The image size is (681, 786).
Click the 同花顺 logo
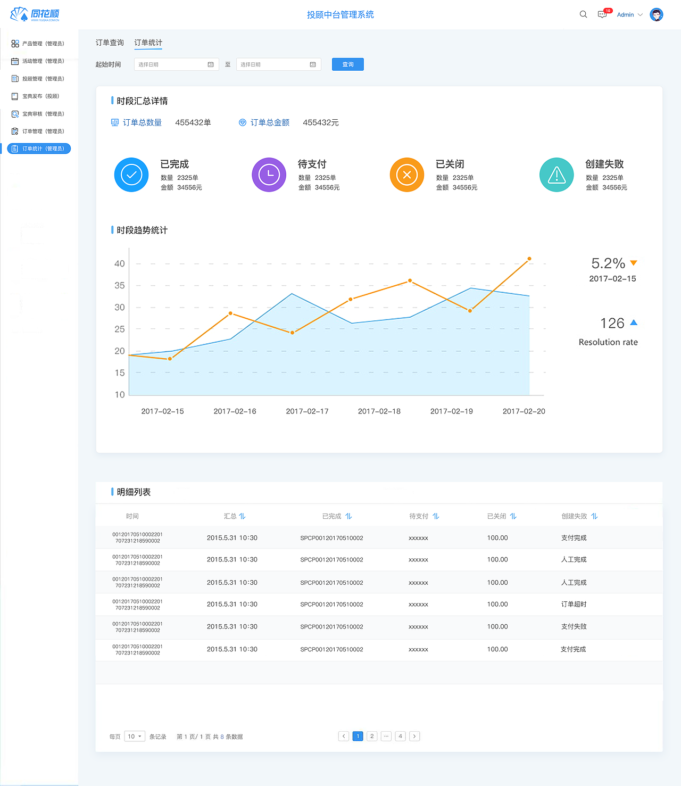pos(35,14)
